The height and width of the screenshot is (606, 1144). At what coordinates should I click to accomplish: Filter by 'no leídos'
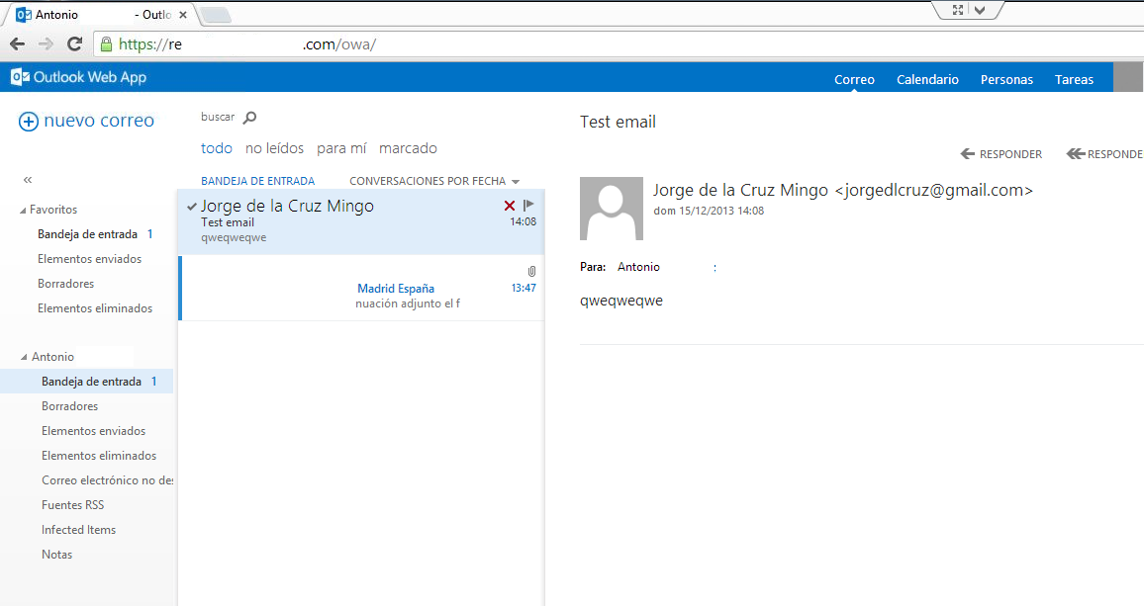[274, 148]
